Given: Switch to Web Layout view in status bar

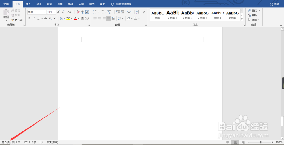Looking at the screenshot, I should [x=243, y=142].
